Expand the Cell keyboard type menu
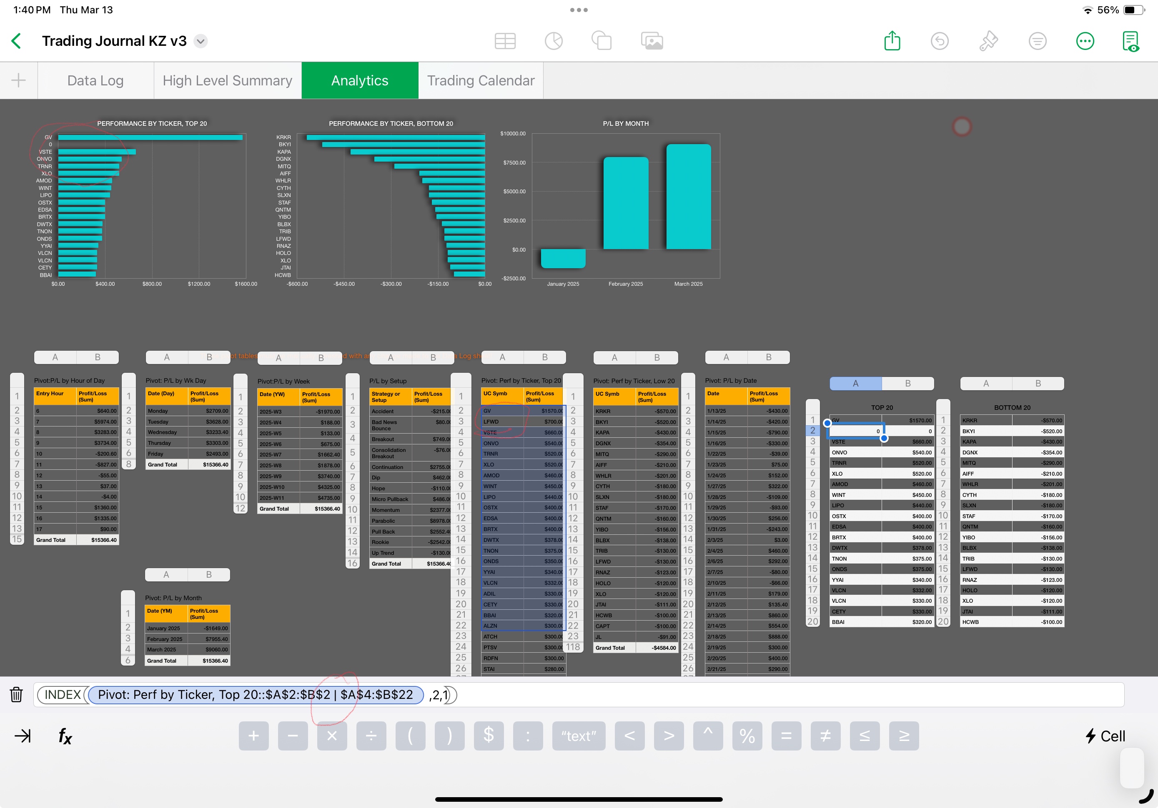Image resolution: width=1158 pixels, height=808 pixels. [x=1105, y=736]
